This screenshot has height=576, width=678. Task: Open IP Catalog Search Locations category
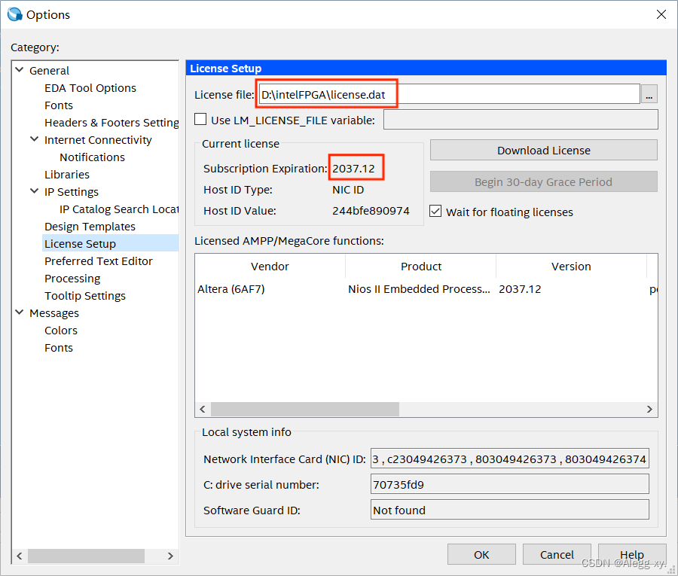(x=119, y=209)
